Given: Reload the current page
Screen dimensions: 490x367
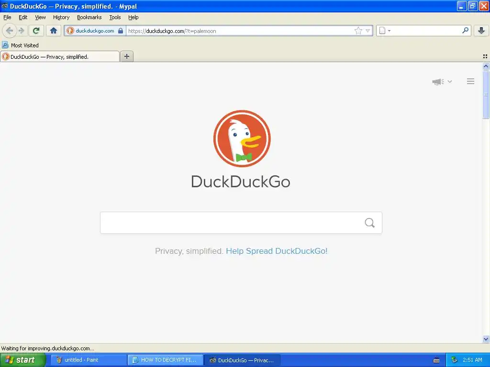Looking at the screenshot, I should pos(36,31).
